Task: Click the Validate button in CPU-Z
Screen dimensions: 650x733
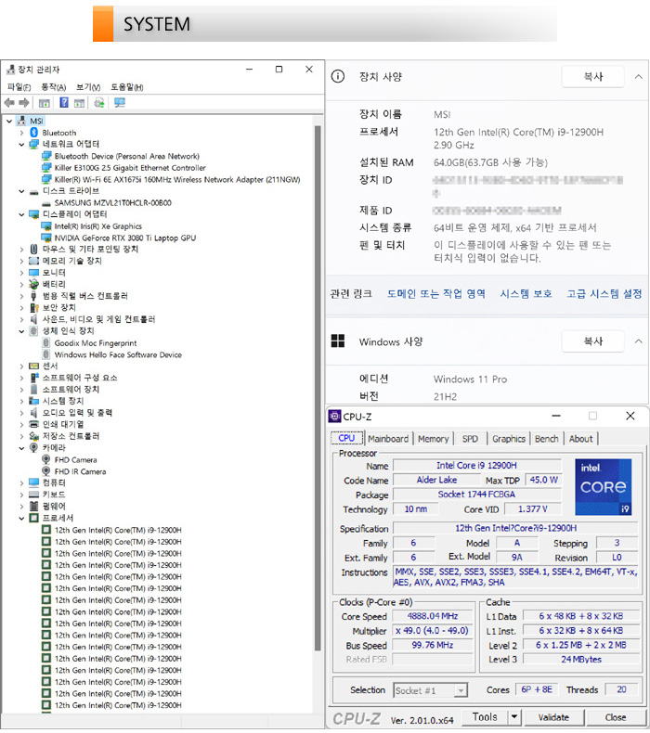Action: tap(553, 717)
